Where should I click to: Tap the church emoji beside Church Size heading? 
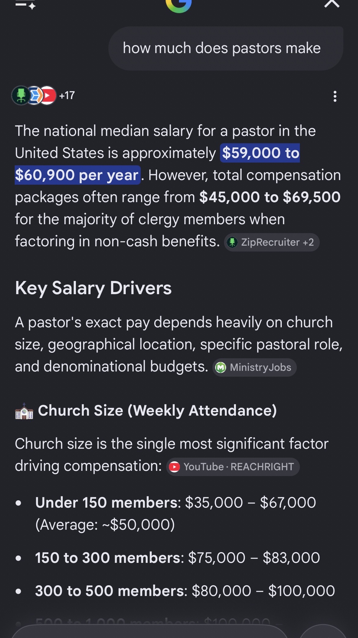pos(24,411)
